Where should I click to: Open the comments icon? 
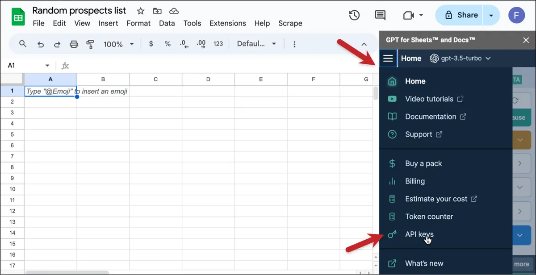380,16
